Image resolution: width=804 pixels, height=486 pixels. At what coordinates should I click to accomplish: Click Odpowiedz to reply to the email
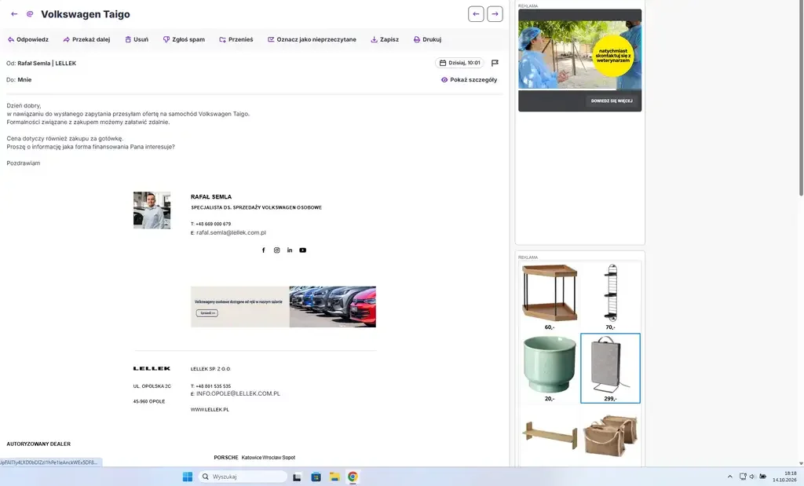[x=28, y=39]
